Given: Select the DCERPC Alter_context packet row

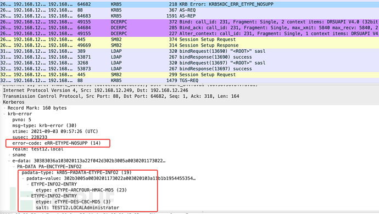Looking at the screenshot, I should point(189,33).
